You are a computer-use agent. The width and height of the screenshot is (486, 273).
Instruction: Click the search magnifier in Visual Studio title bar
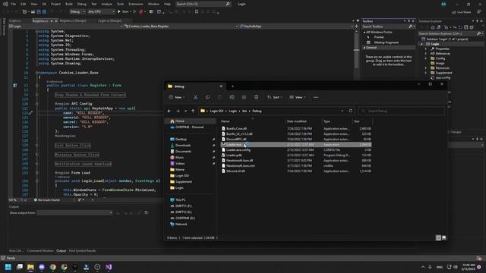(x=228, y=4)
